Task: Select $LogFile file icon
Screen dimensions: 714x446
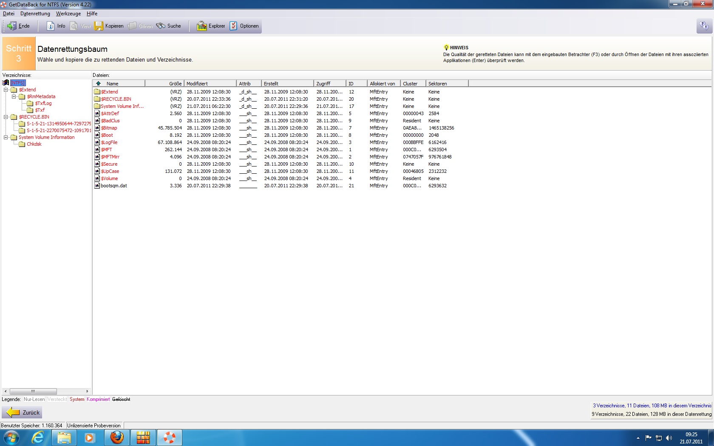Action: (97, 142)
